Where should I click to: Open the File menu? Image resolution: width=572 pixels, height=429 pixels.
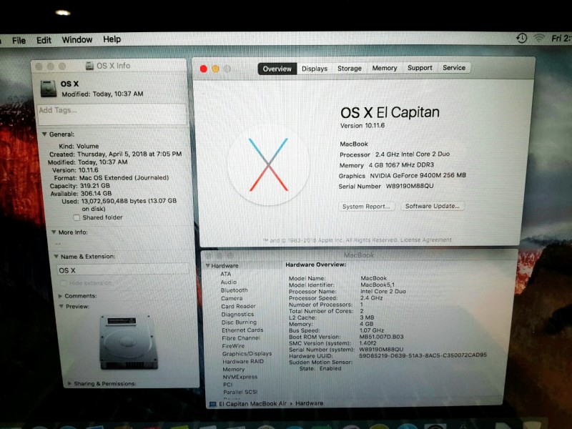19,41
